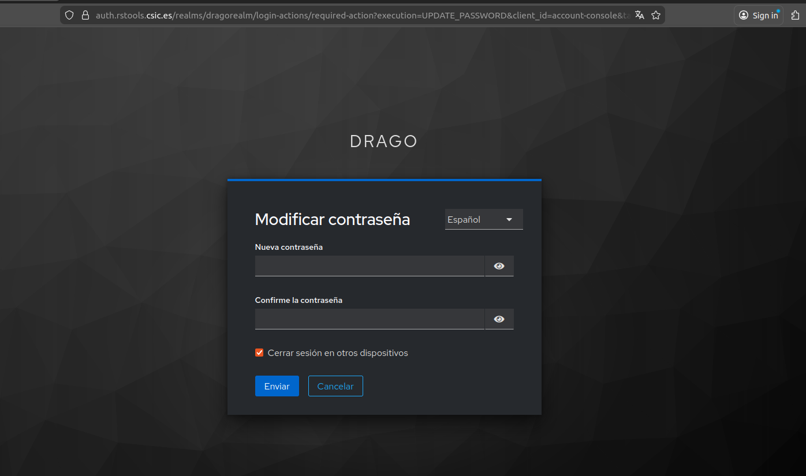
Task: Click the Cerrar sesión en otros dispositivos label
Action: [x=338, y=353]
